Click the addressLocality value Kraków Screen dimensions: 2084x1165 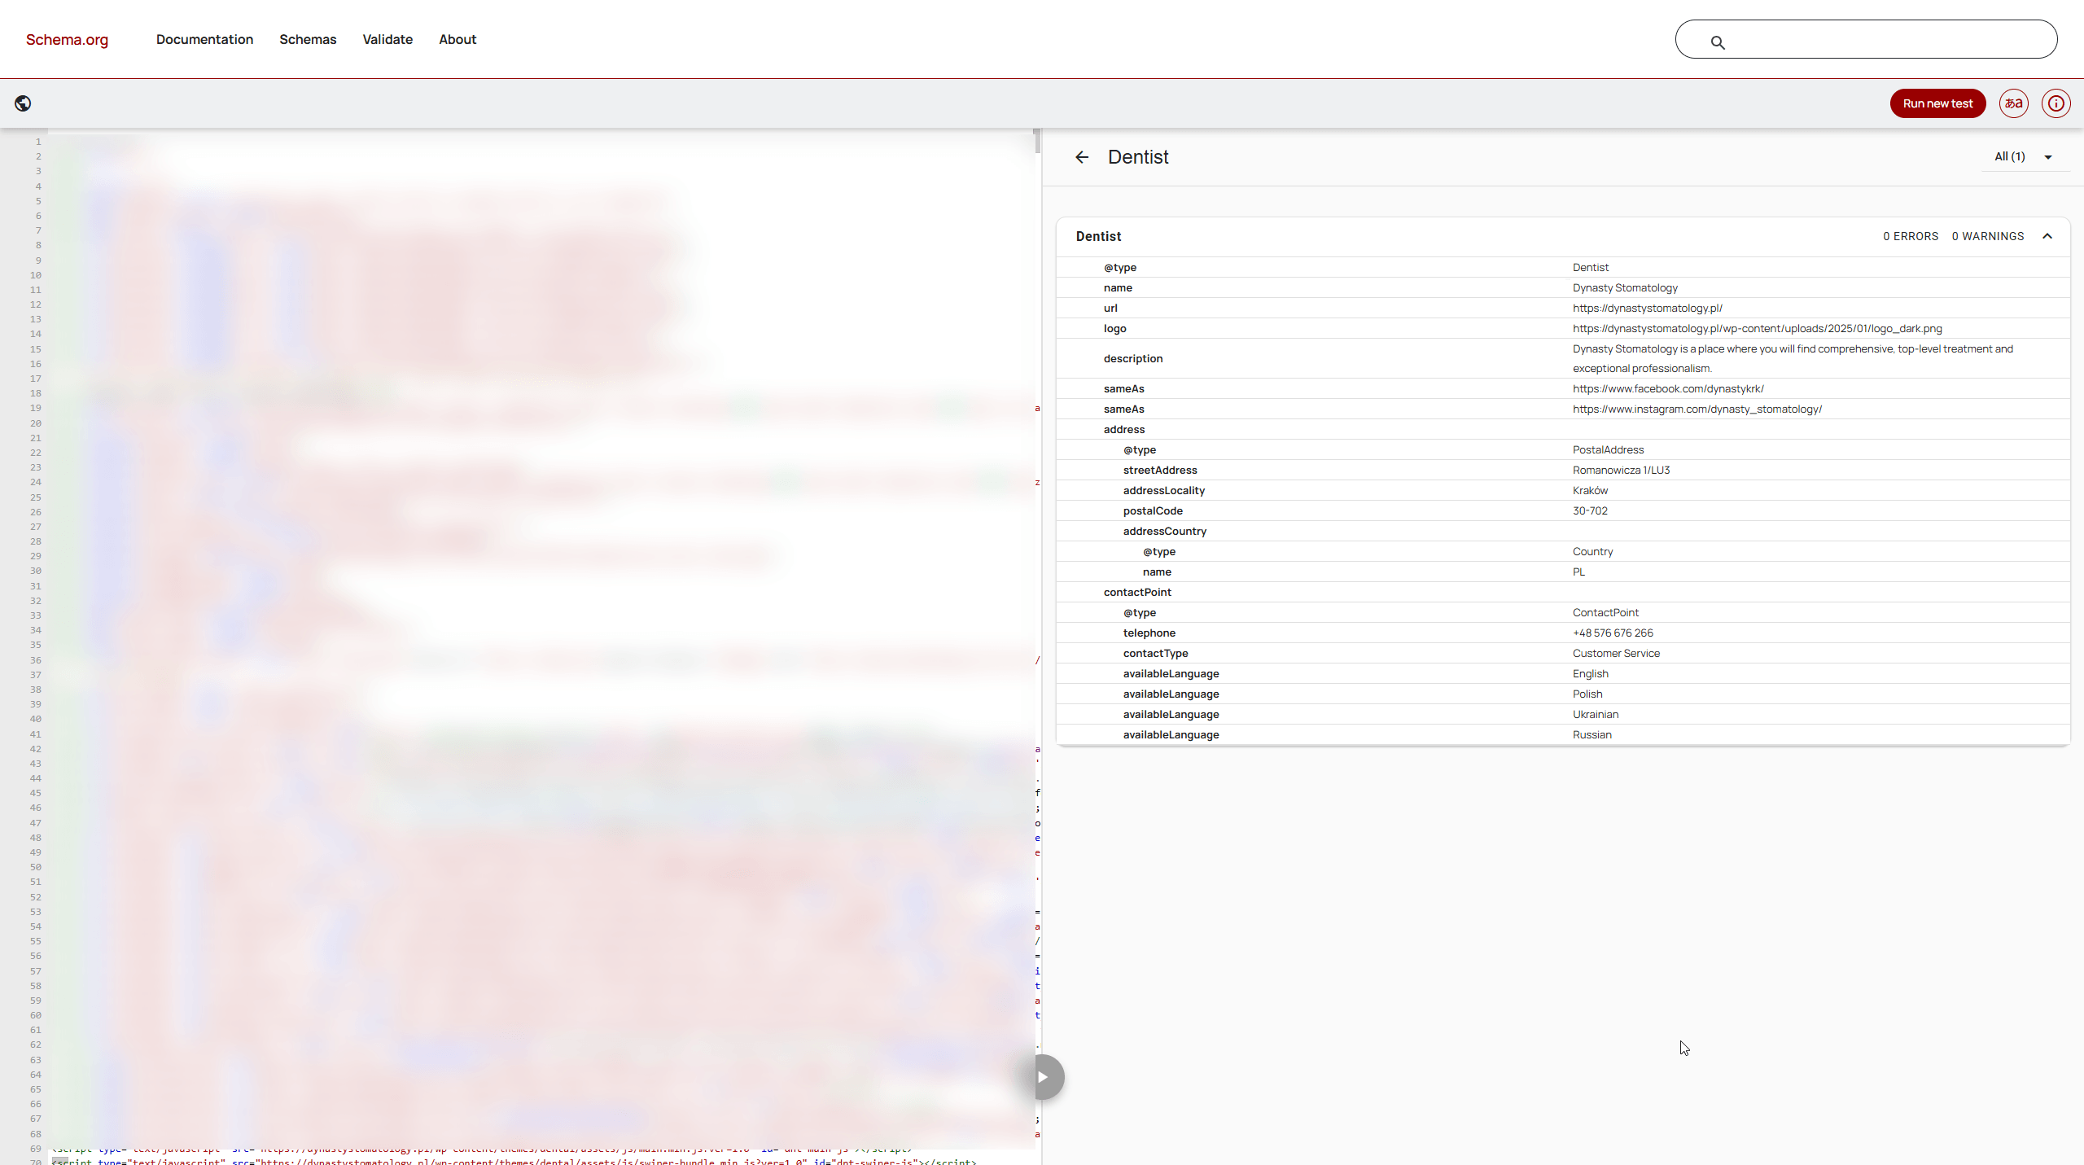(1590, 490)
